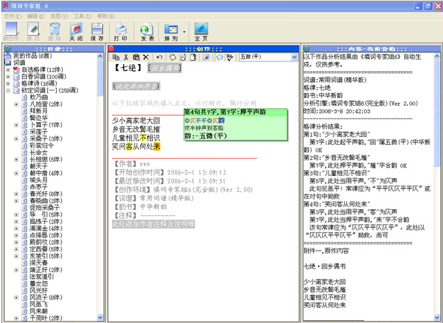Open the 工具 menu
Image resolution: width=443 pixels, height=323 pixels.
tap(82, 16)
